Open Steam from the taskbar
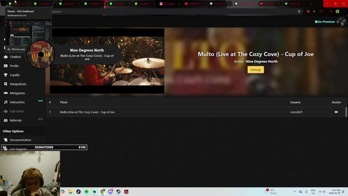348x196 pixels. click(x=118, y=192)
